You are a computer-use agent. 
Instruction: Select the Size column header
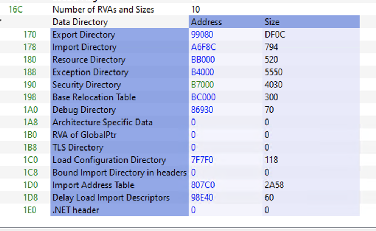pos(272,22)
